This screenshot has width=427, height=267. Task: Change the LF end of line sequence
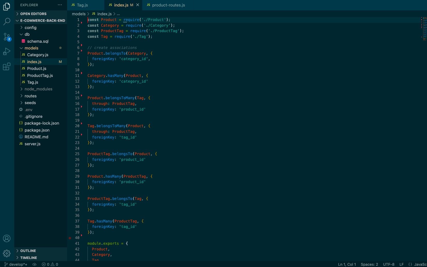pos(401,264)
